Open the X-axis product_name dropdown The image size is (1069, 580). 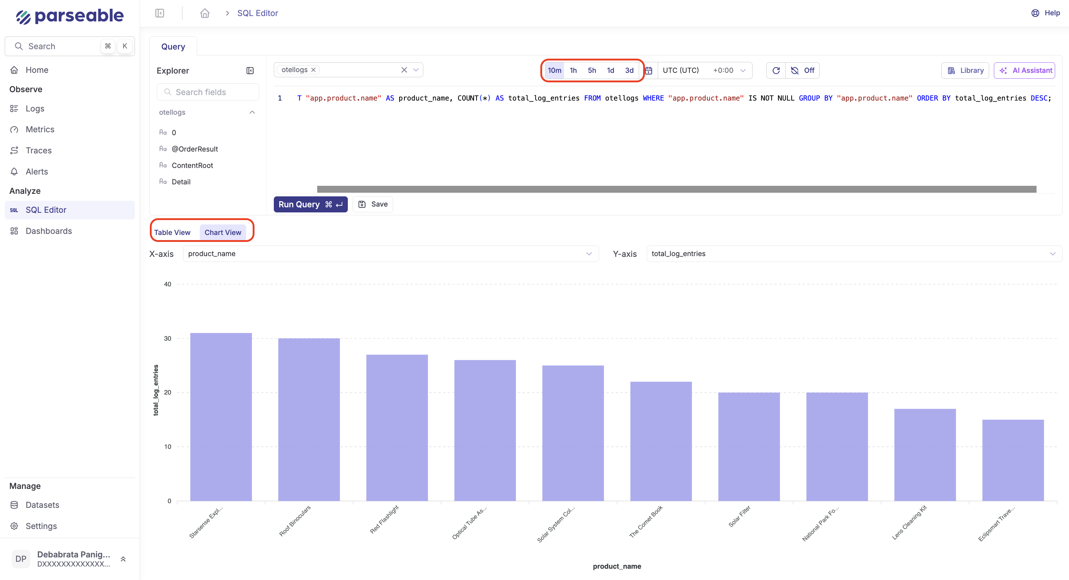(x=390, y=254)
